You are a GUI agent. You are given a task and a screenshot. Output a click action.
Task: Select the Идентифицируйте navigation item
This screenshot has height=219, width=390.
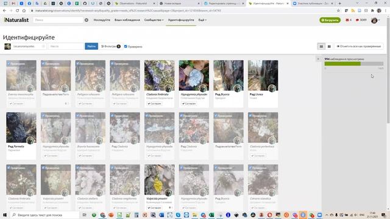tap(181, 20)
